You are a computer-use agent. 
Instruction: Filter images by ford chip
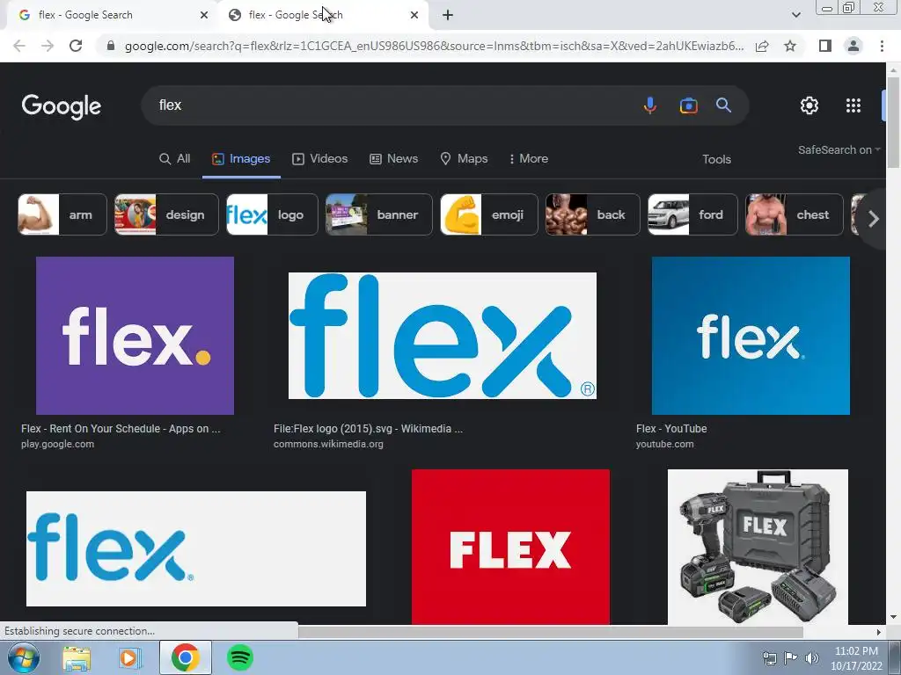pyautogui.click(x=692, y=214)
